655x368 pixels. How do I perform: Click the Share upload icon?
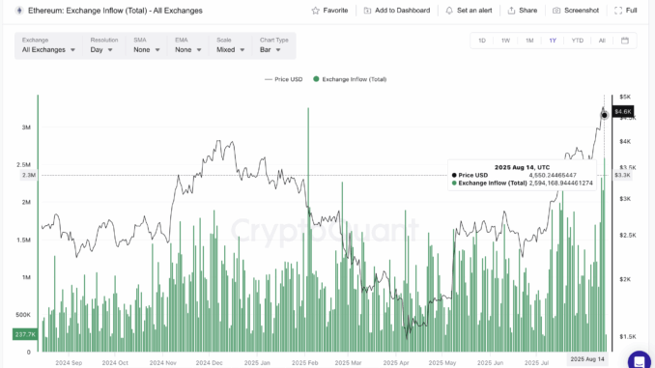tap(511, 11)
